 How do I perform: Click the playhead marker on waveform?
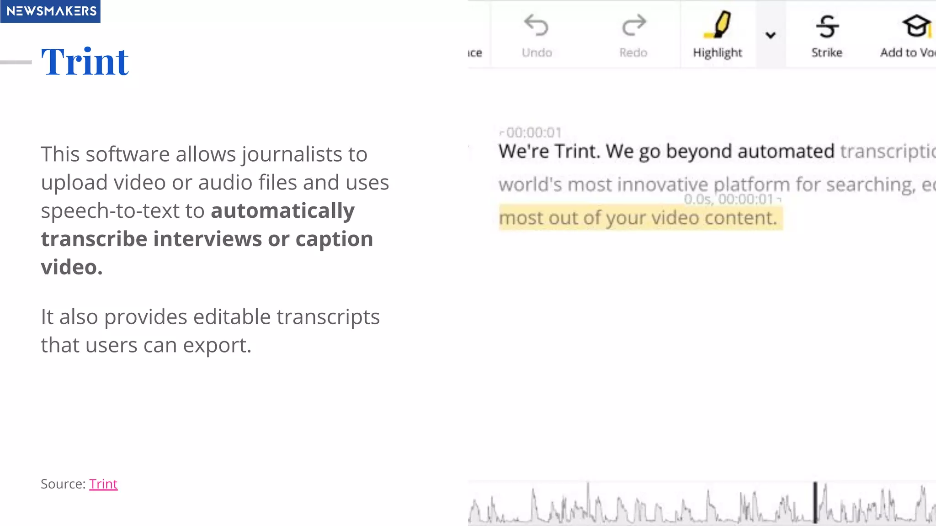tap(815, 502)
